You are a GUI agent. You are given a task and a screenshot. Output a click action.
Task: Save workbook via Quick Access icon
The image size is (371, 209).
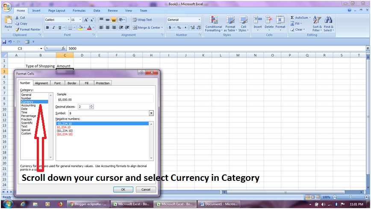(4, 42)
